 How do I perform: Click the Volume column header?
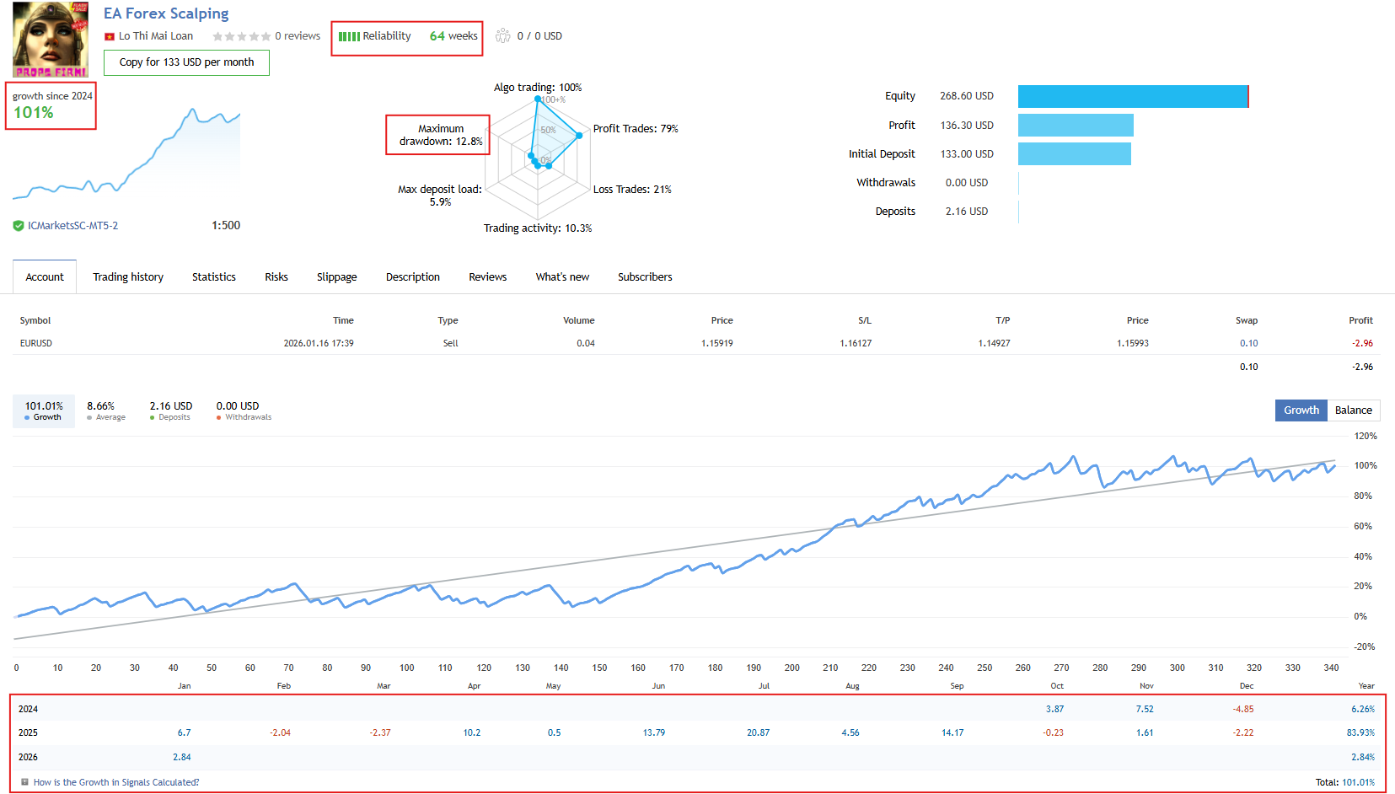(x=579, y=320)
